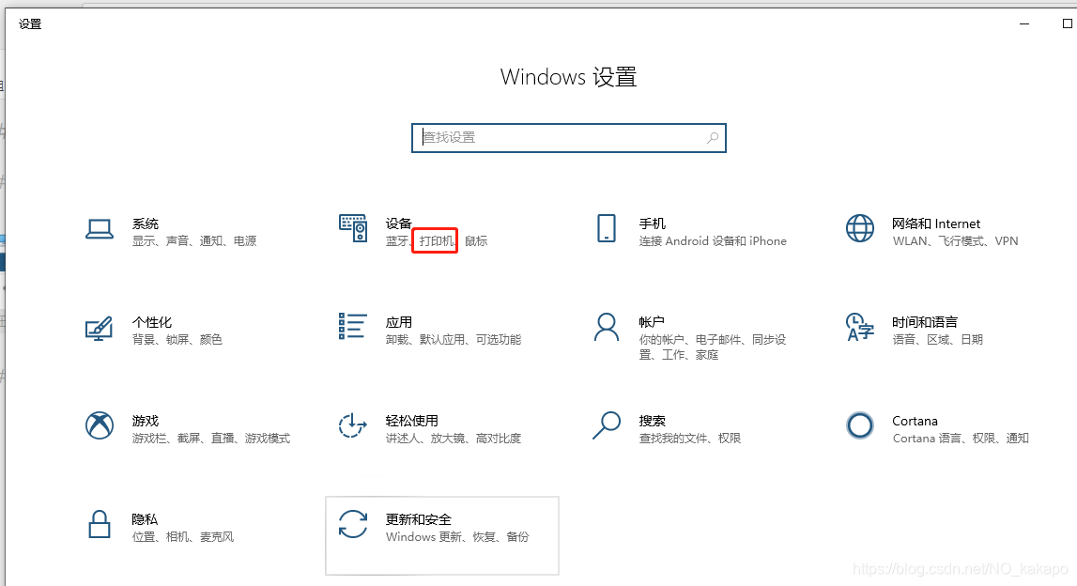Open the 时间和语言 settings title
This screenshot has width=1077, height=586.
pos(925,322)
